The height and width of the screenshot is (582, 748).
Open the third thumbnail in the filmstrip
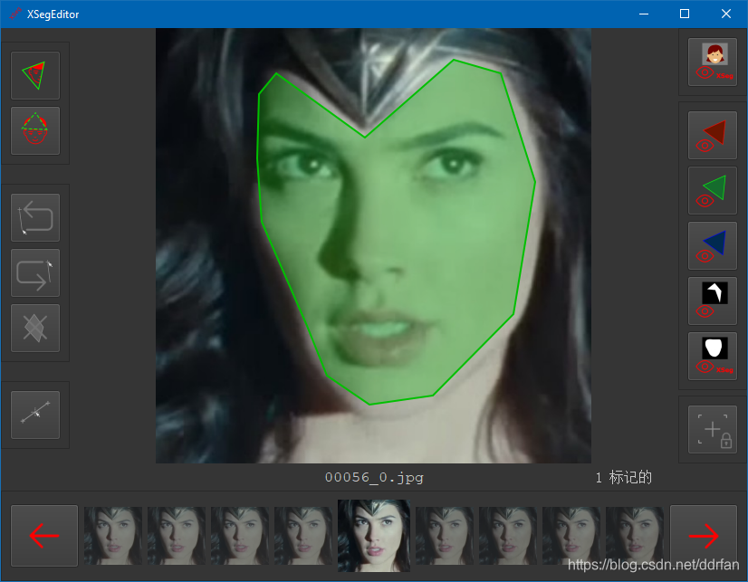pos(240,536)
